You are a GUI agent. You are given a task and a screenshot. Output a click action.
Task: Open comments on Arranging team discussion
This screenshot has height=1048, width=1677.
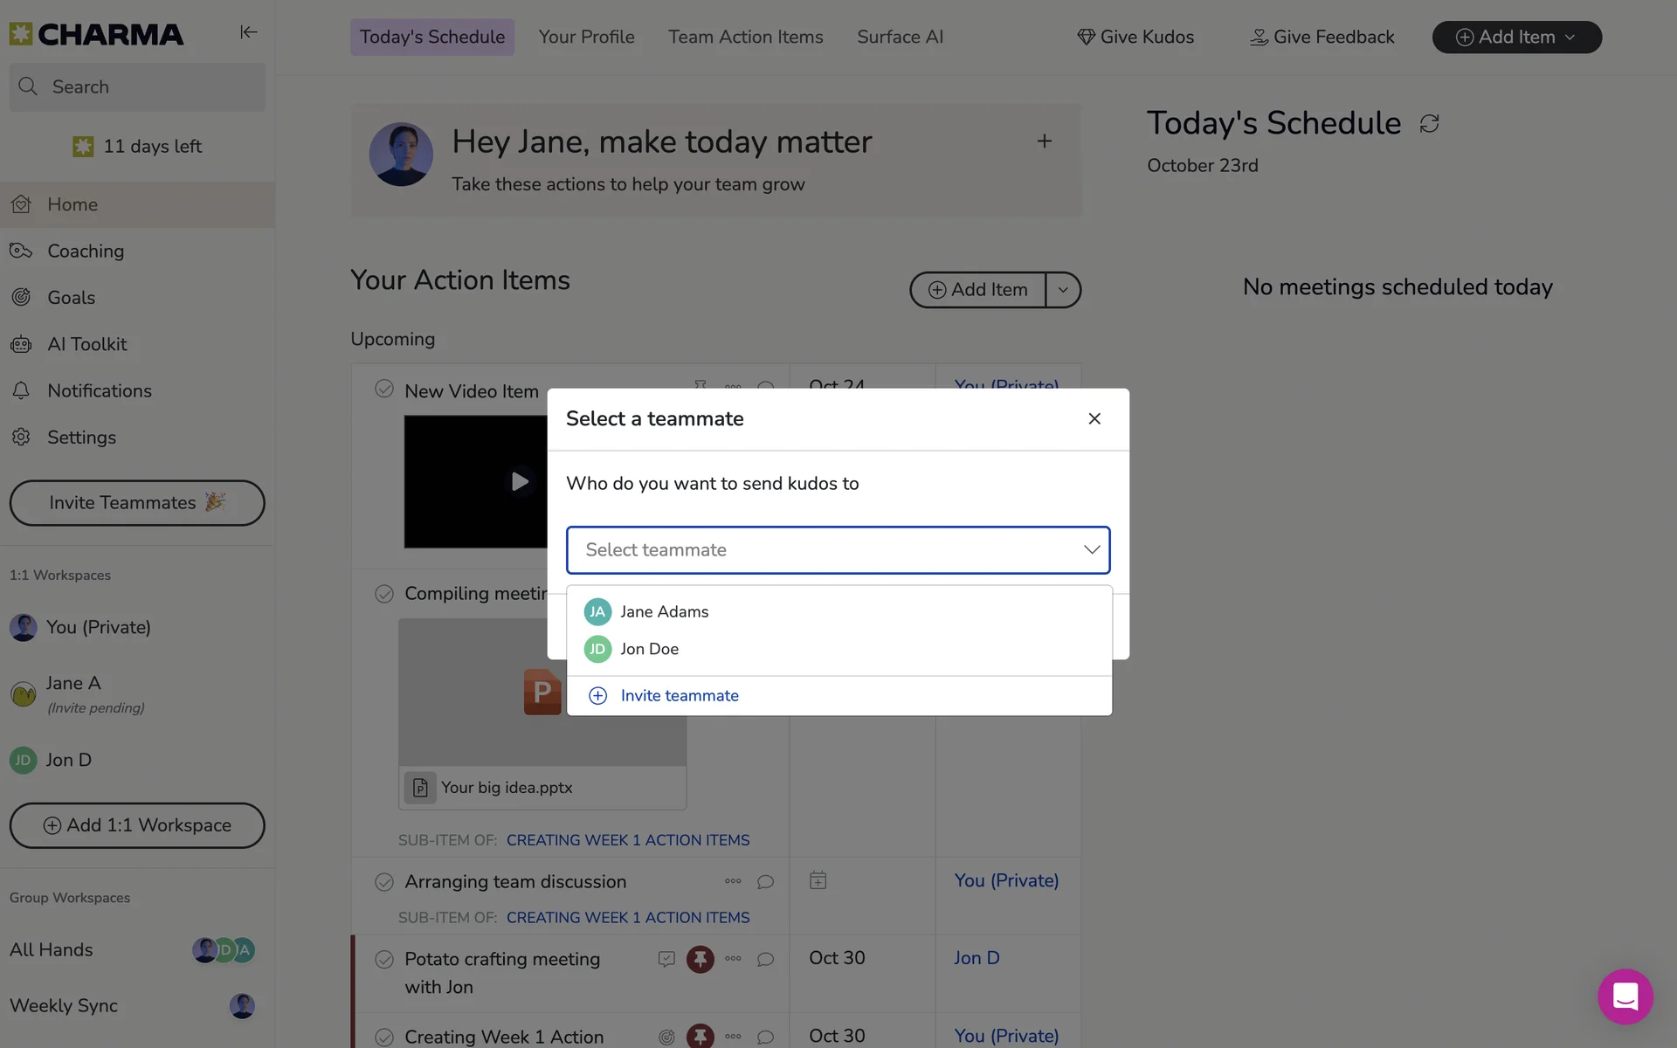click(x=765, y=881)
